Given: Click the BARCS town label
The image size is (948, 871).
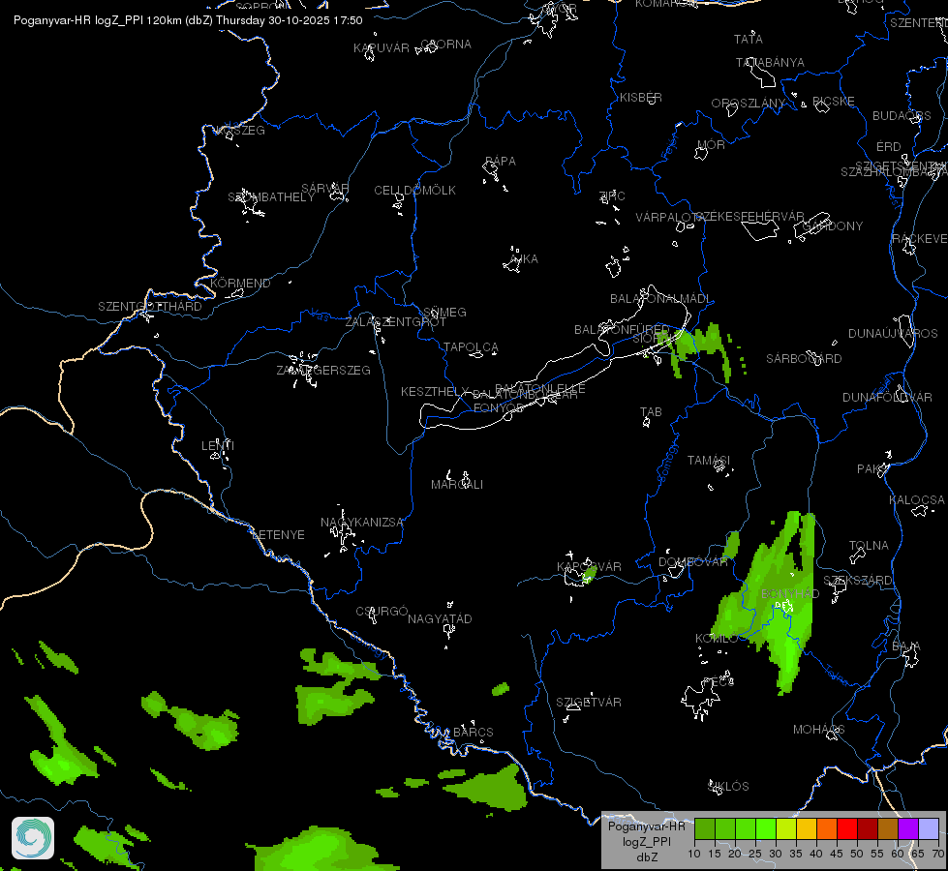Looking at the screenshot, I should 474,733.
